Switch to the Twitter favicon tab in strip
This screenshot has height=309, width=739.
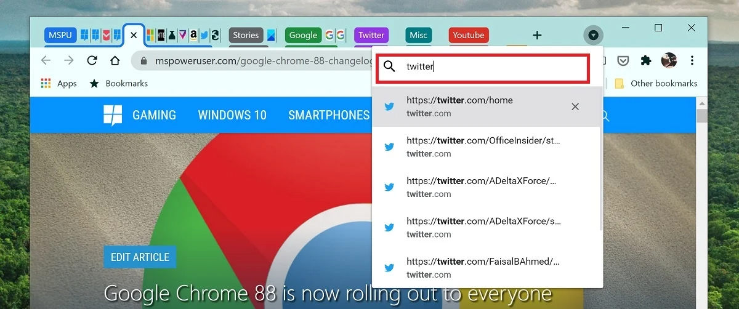point(204,35)
